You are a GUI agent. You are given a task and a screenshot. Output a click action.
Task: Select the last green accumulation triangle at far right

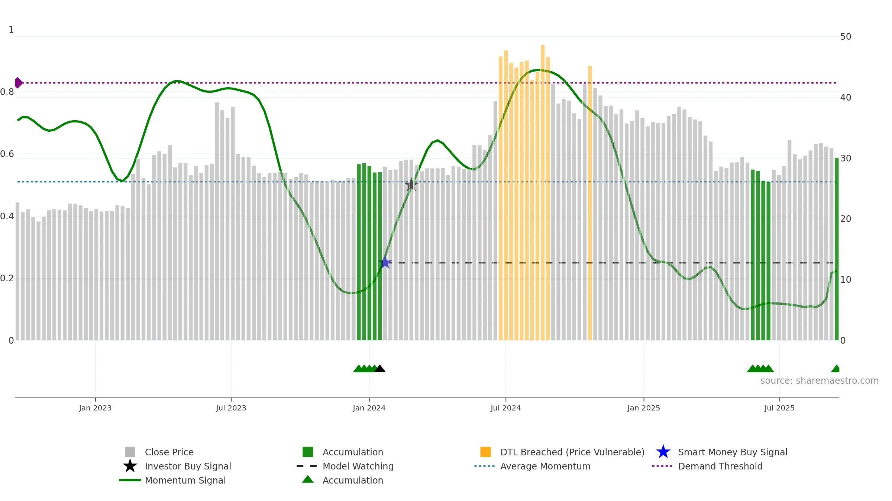click(x=835, y=369)
